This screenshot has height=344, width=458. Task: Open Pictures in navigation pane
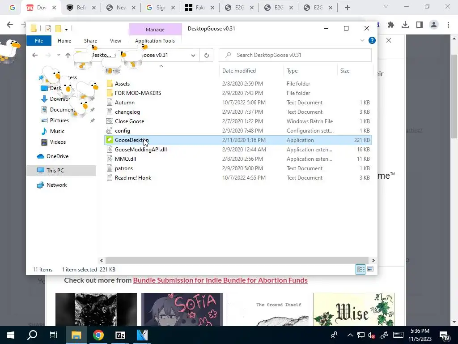(59, 120)
